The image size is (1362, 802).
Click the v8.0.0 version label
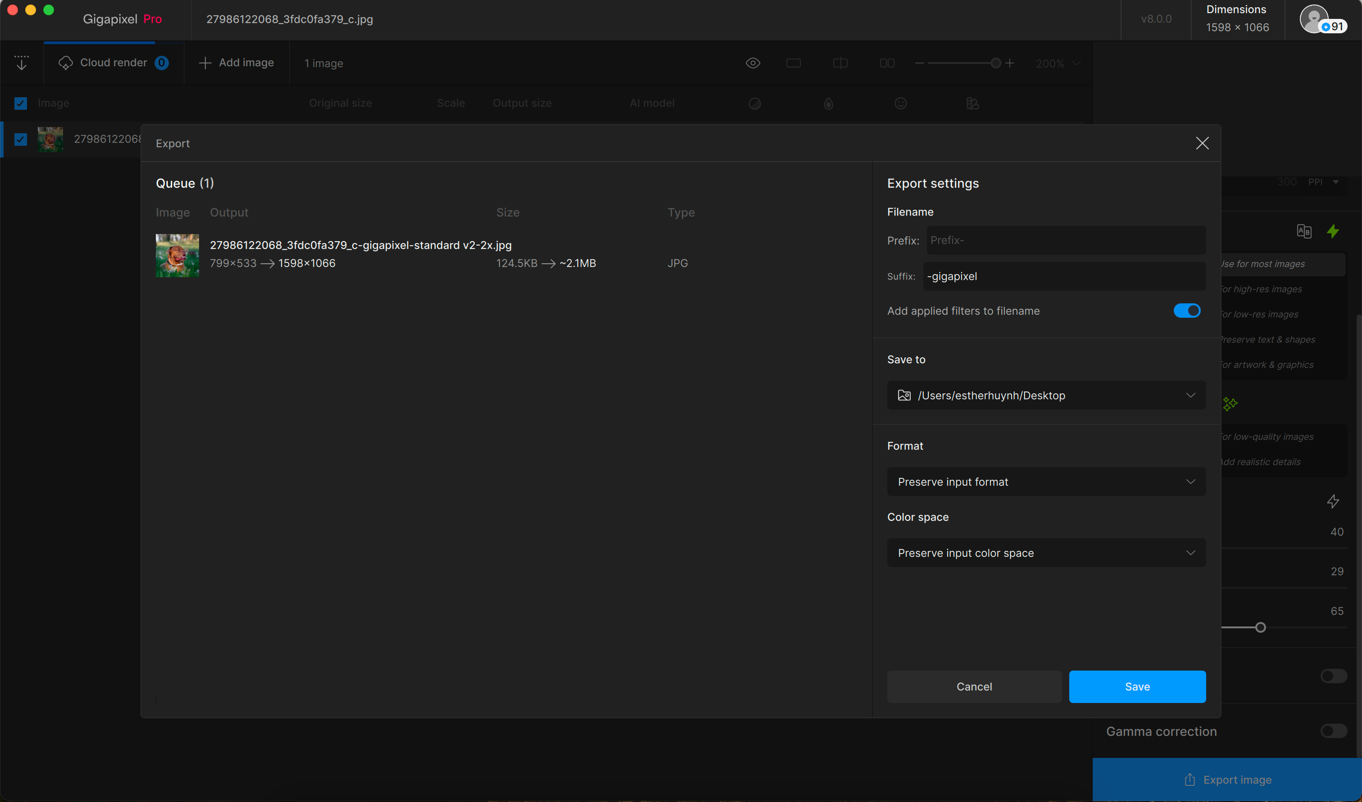click(x=1156, y=19)
